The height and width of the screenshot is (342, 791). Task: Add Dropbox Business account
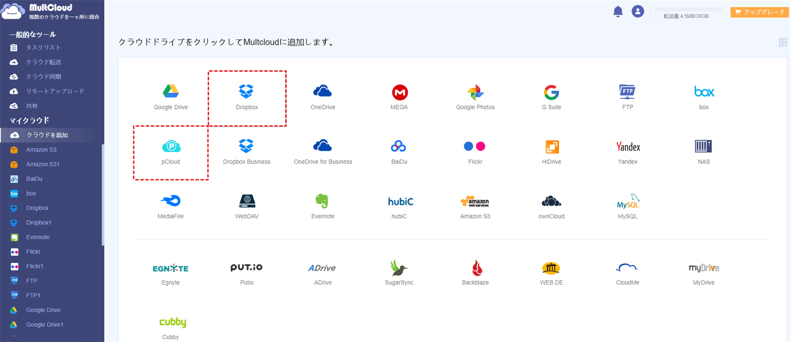click(246, 152)
